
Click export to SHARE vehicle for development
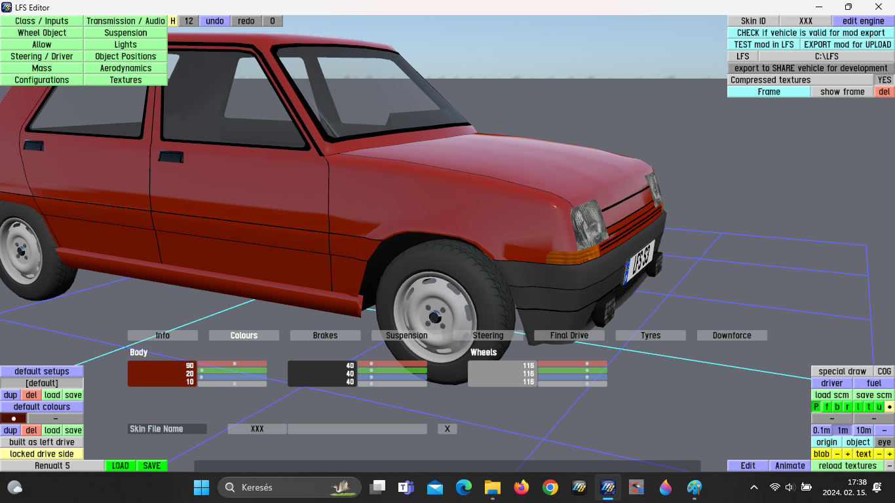810,68
